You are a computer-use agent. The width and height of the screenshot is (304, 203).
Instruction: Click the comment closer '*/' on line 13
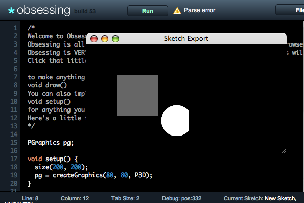(31, 126)
